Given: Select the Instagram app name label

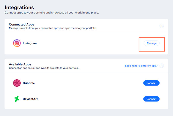Looking at the screenshot, I should pos(30,43).
